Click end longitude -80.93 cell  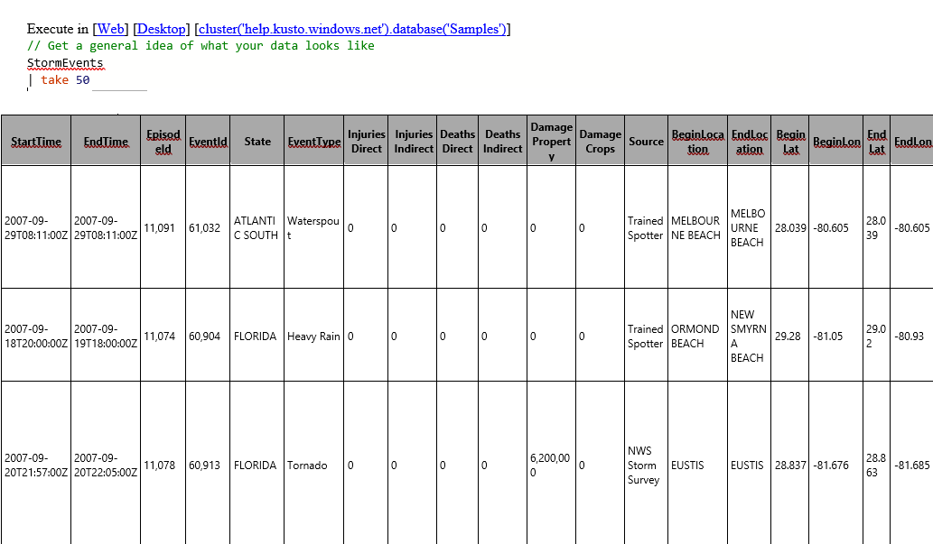(x=912, y=336)
